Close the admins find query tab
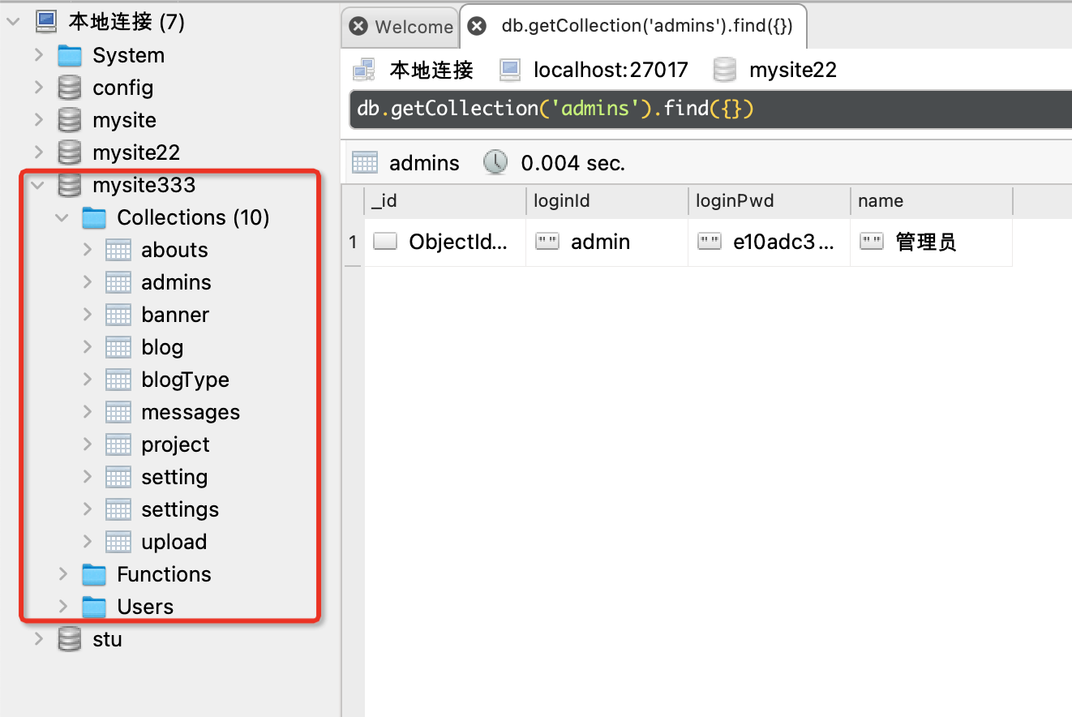The image size is (1072, 717). (x=478, y=26)
